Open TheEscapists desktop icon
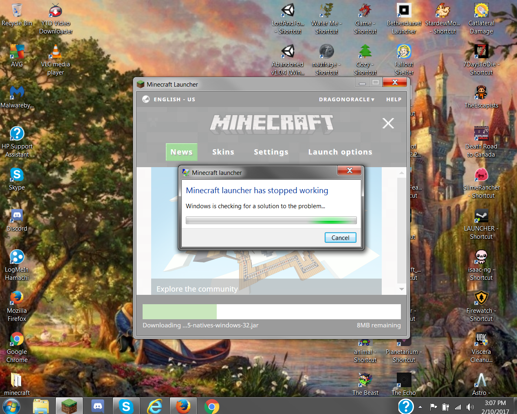The width and height of the screenshot is (517, 414). point(481,97)
